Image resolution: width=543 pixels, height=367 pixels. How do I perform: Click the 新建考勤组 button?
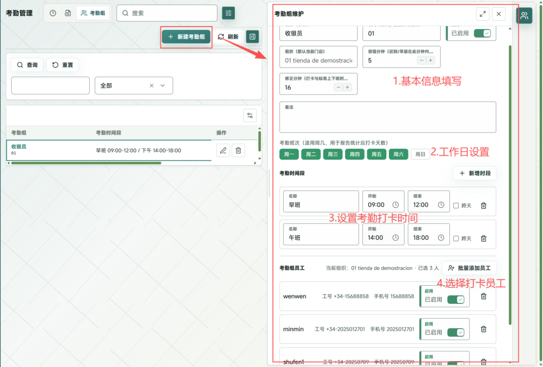(186, 37)
